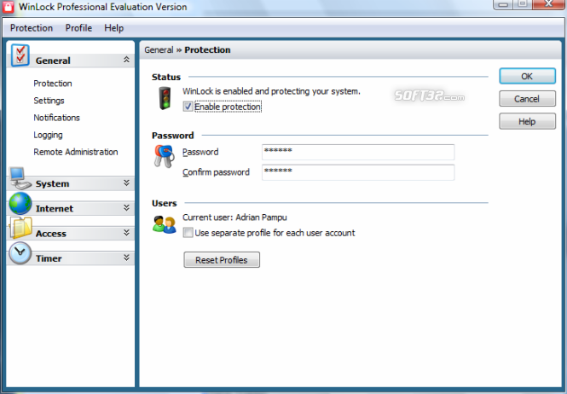567x394 pixels.
Task: Click the Confirm password field
Action: (x=358, y=172)
